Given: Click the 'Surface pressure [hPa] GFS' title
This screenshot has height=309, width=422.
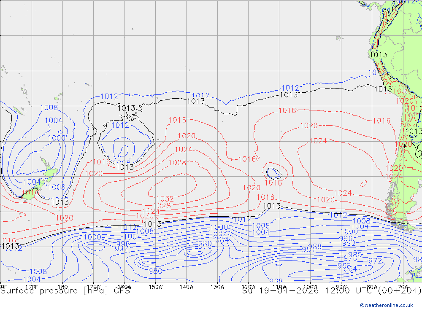Looking at the screenshot, I should tap(65, 291).
